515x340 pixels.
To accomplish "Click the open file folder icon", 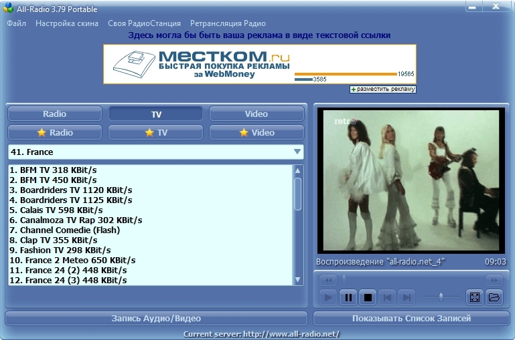I will click(494, 297).
